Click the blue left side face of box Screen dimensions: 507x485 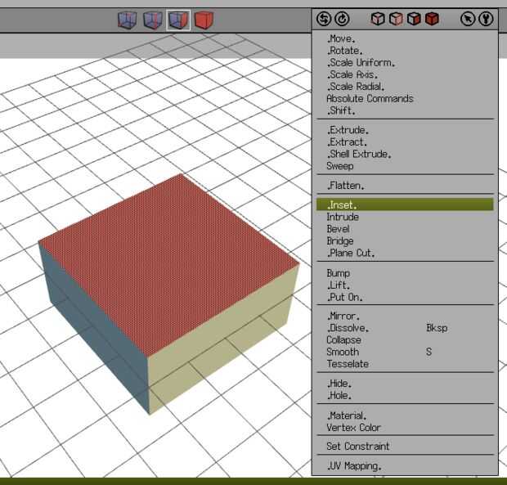click(97, 330)
